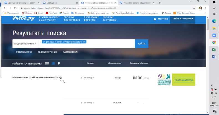
Task: Open Word from the taskbar
Action: [214, 57]
